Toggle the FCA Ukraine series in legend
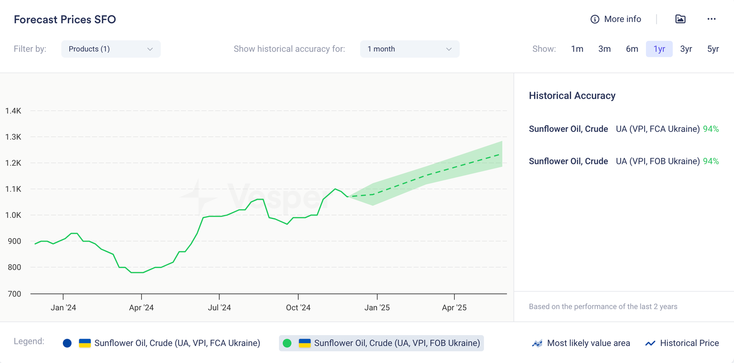Screen dimensions: 734x363 tap(177, 343)
